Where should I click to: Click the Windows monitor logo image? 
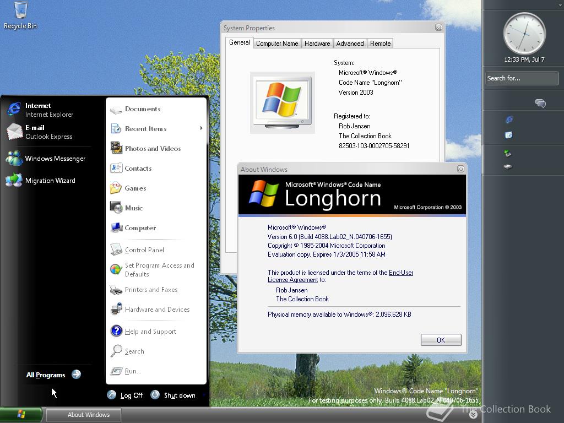tap(283, 102)
